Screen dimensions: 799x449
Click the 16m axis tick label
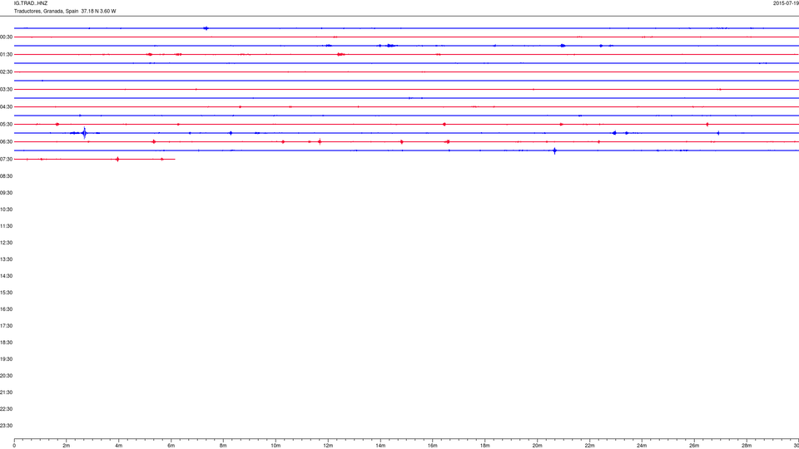433,446
